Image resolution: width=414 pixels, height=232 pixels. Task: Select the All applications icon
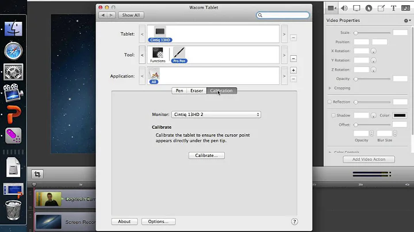pyautogui.click(x=154, y=76)
